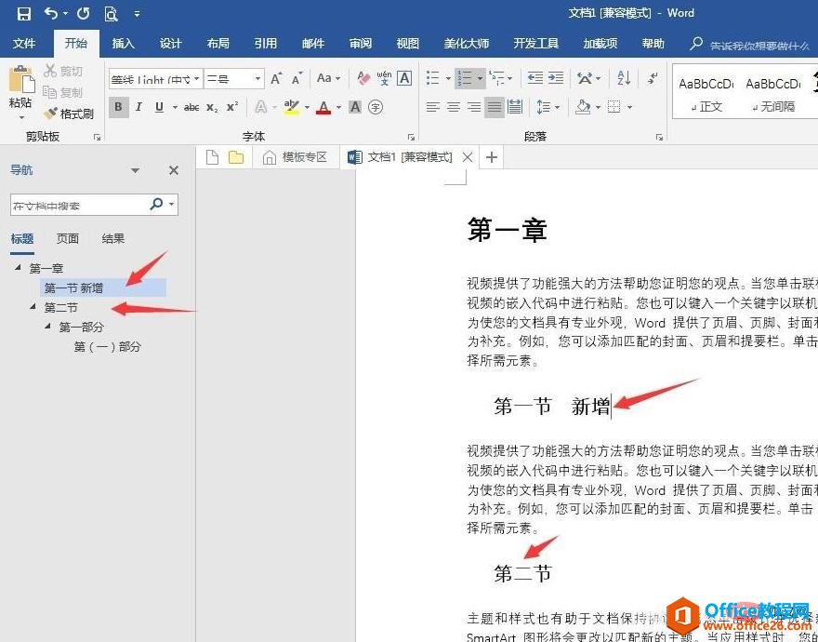The height and width of the screenshot is (642, 818).
Task: Click the Sort A-Z icon
Action: 624,78
